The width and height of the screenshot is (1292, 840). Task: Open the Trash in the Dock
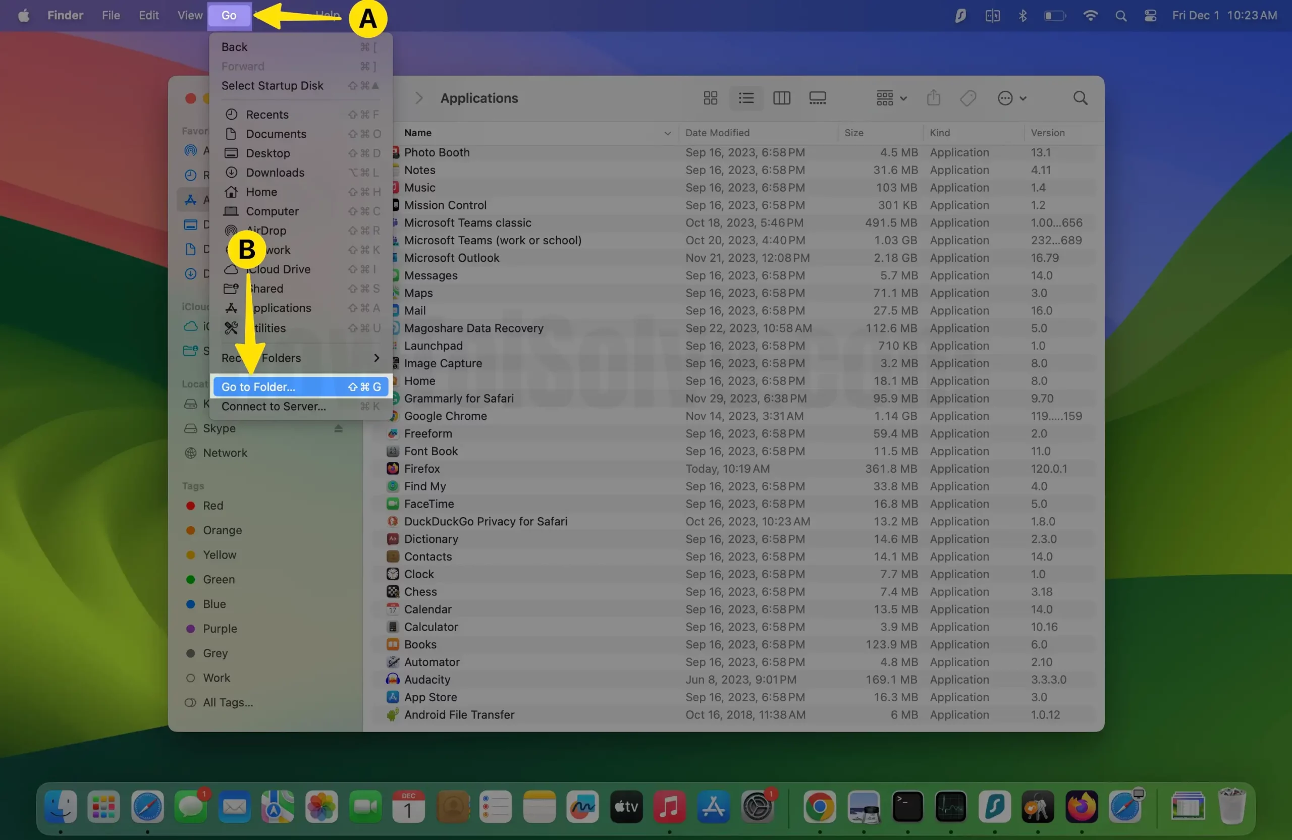pos(1232,806)
